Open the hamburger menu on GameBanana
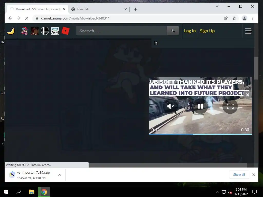The width and height of the screenshot is (263, 197). point(248,31)
